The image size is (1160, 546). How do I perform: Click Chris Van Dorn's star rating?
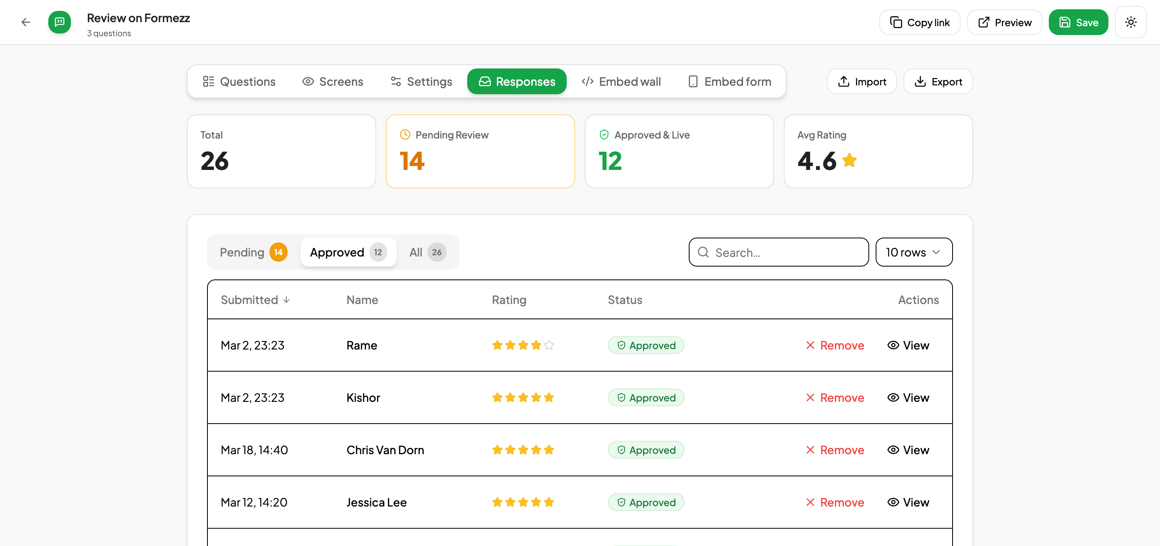523,450
